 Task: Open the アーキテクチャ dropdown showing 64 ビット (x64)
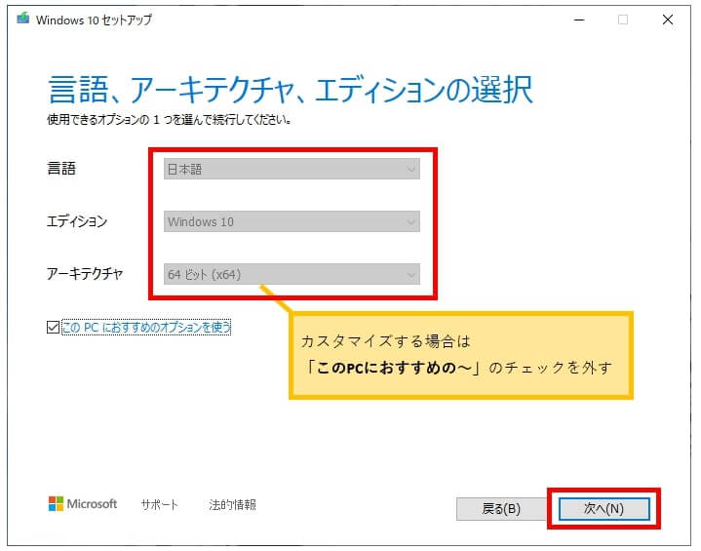pos(292,274)
